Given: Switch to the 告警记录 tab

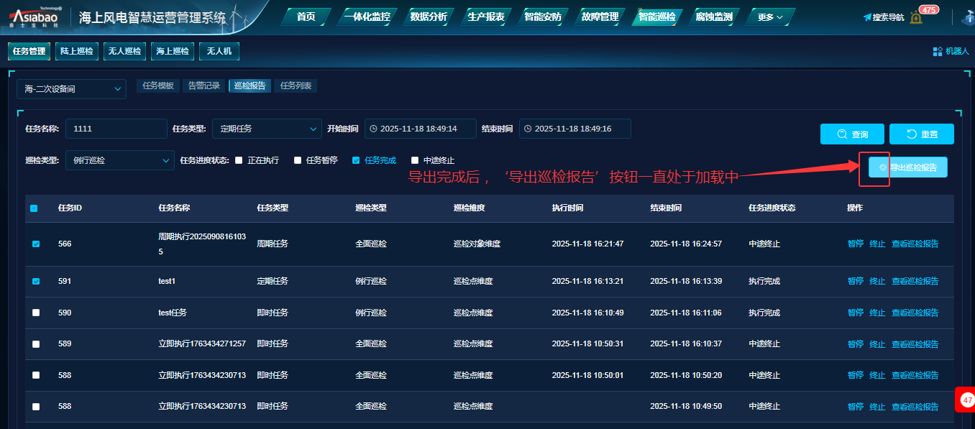Looking at the screenshot, I should coord(203,86).
